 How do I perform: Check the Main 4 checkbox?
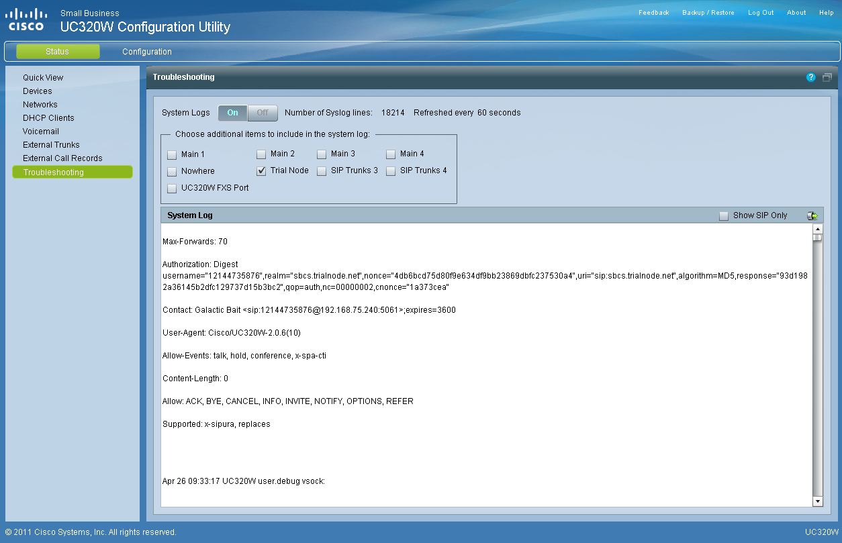click(391, 154)
